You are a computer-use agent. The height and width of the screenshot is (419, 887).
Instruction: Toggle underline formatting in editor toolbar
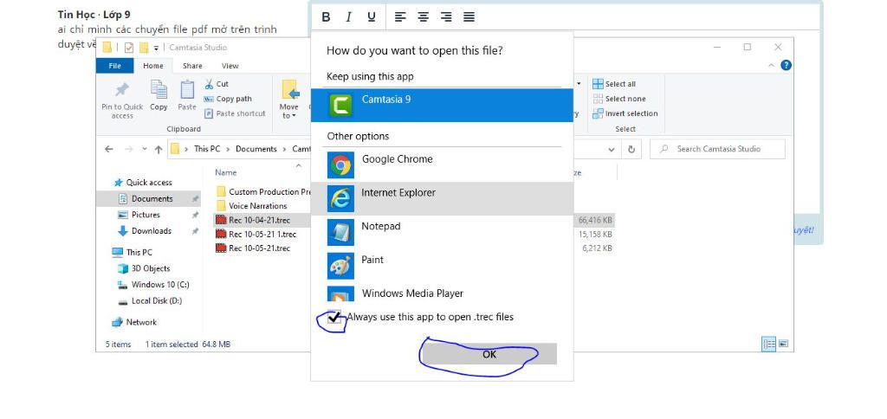(x=371, y=17)
